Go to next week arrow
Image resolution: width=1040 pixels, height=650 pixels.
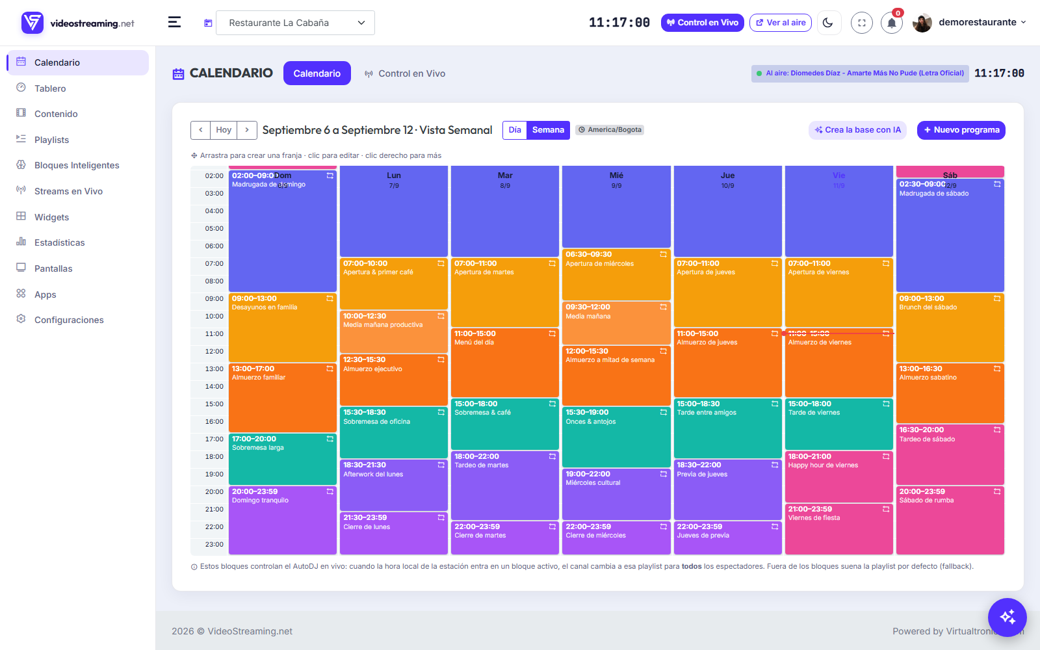click(x=247, y=130)
